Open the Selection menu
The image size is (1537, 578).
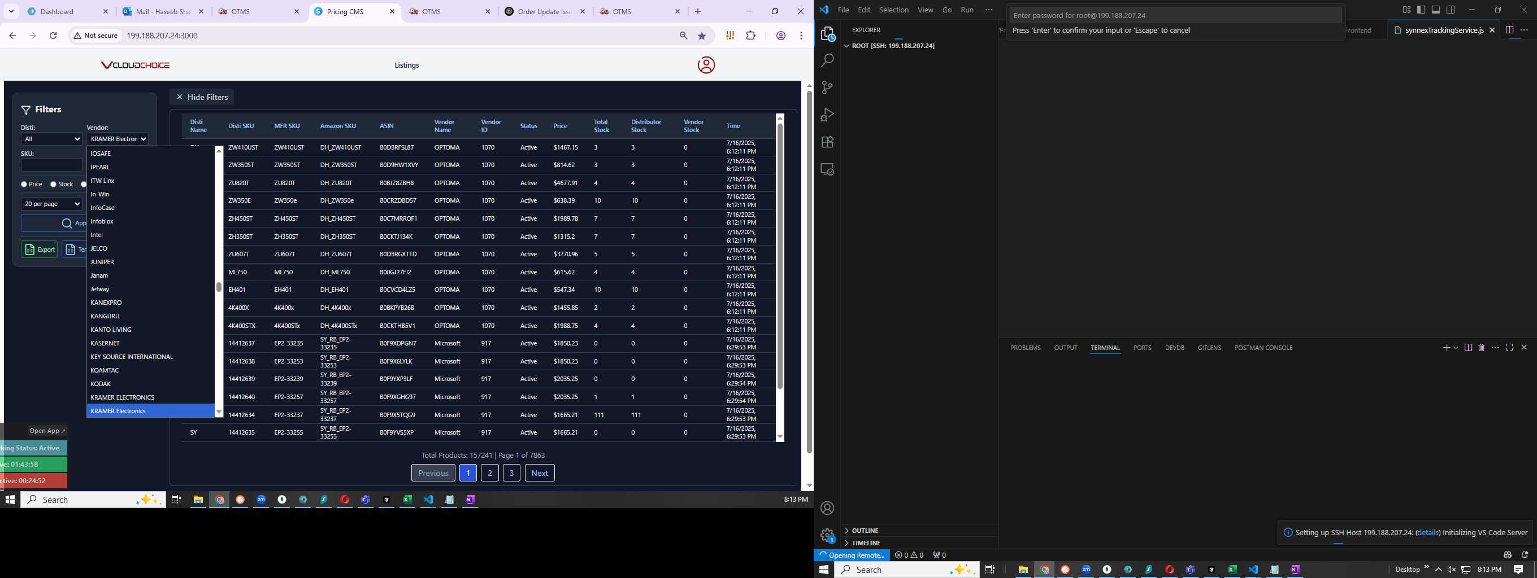pyautogui.click(x=893, y=10)
